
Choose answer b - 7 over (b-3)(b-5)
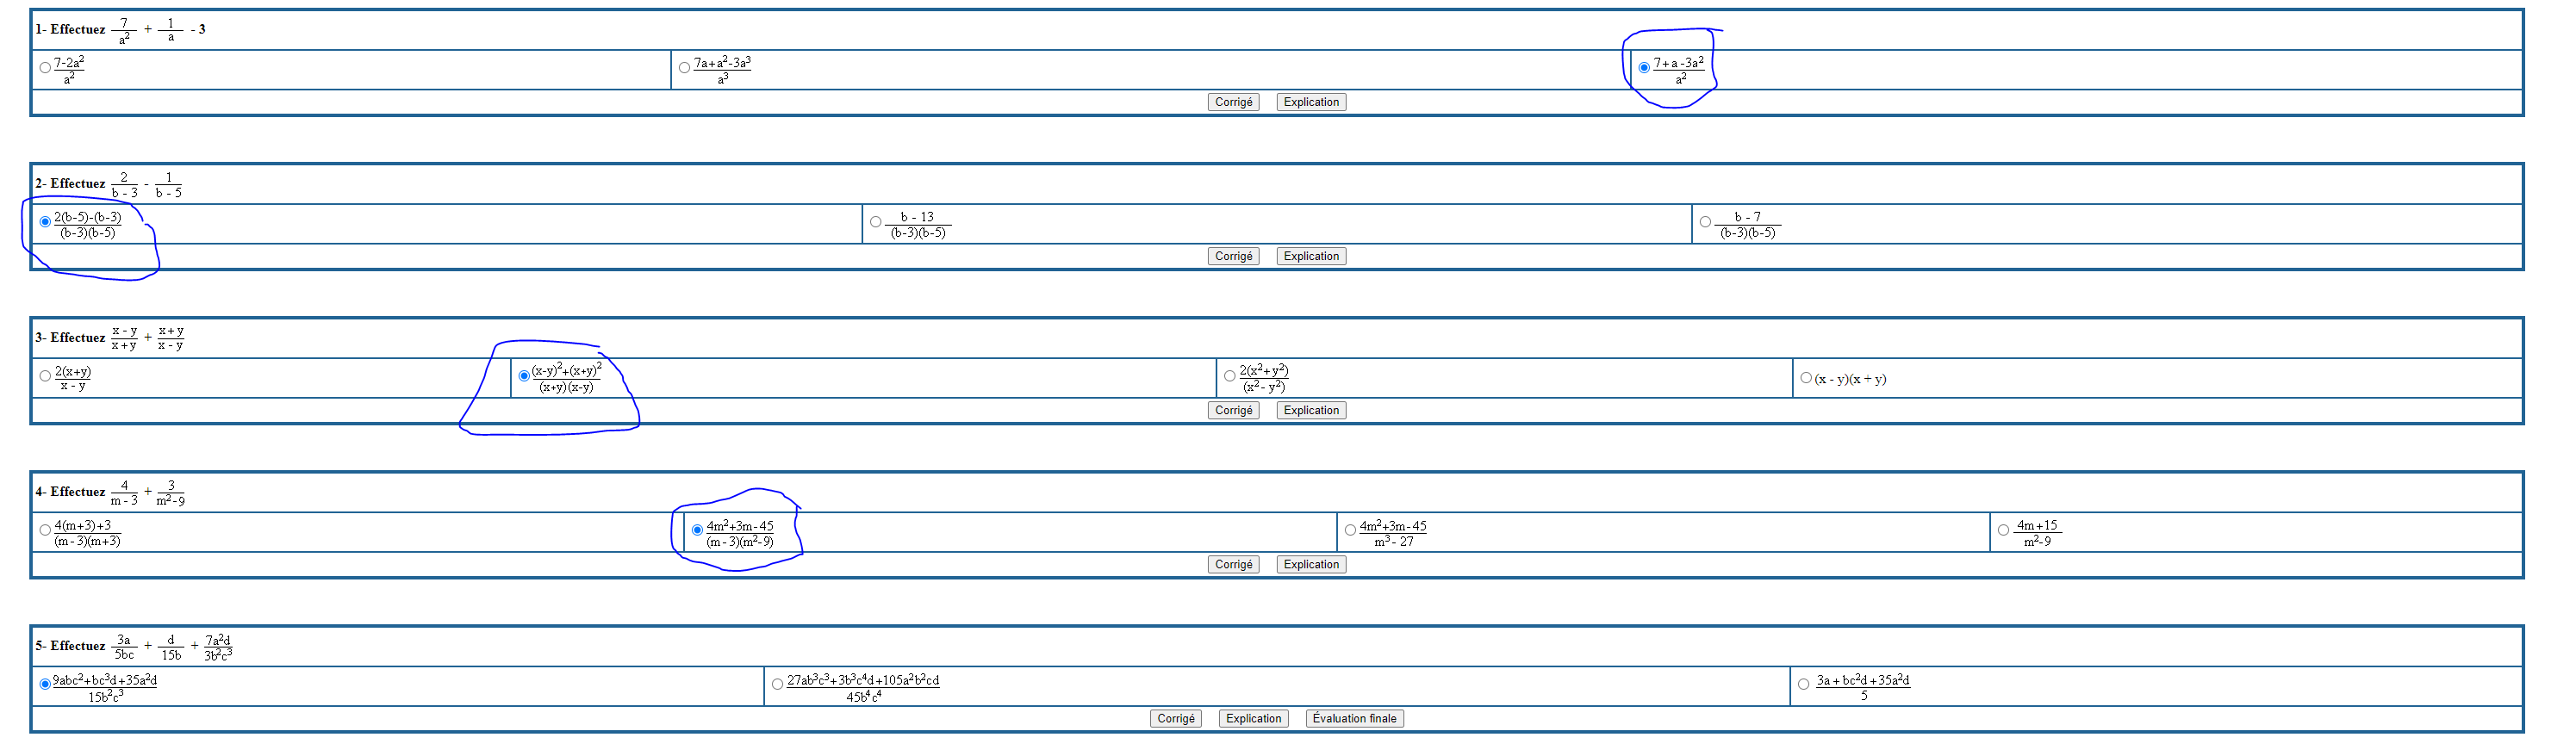[x=1705, y=222]
